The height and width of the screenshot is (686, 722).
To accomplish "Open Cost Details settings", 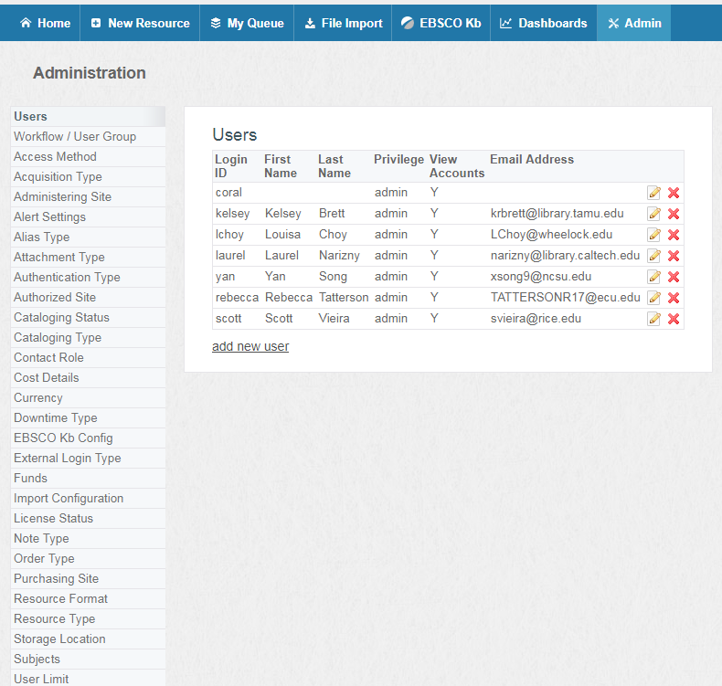I will (x=88, y=378).
